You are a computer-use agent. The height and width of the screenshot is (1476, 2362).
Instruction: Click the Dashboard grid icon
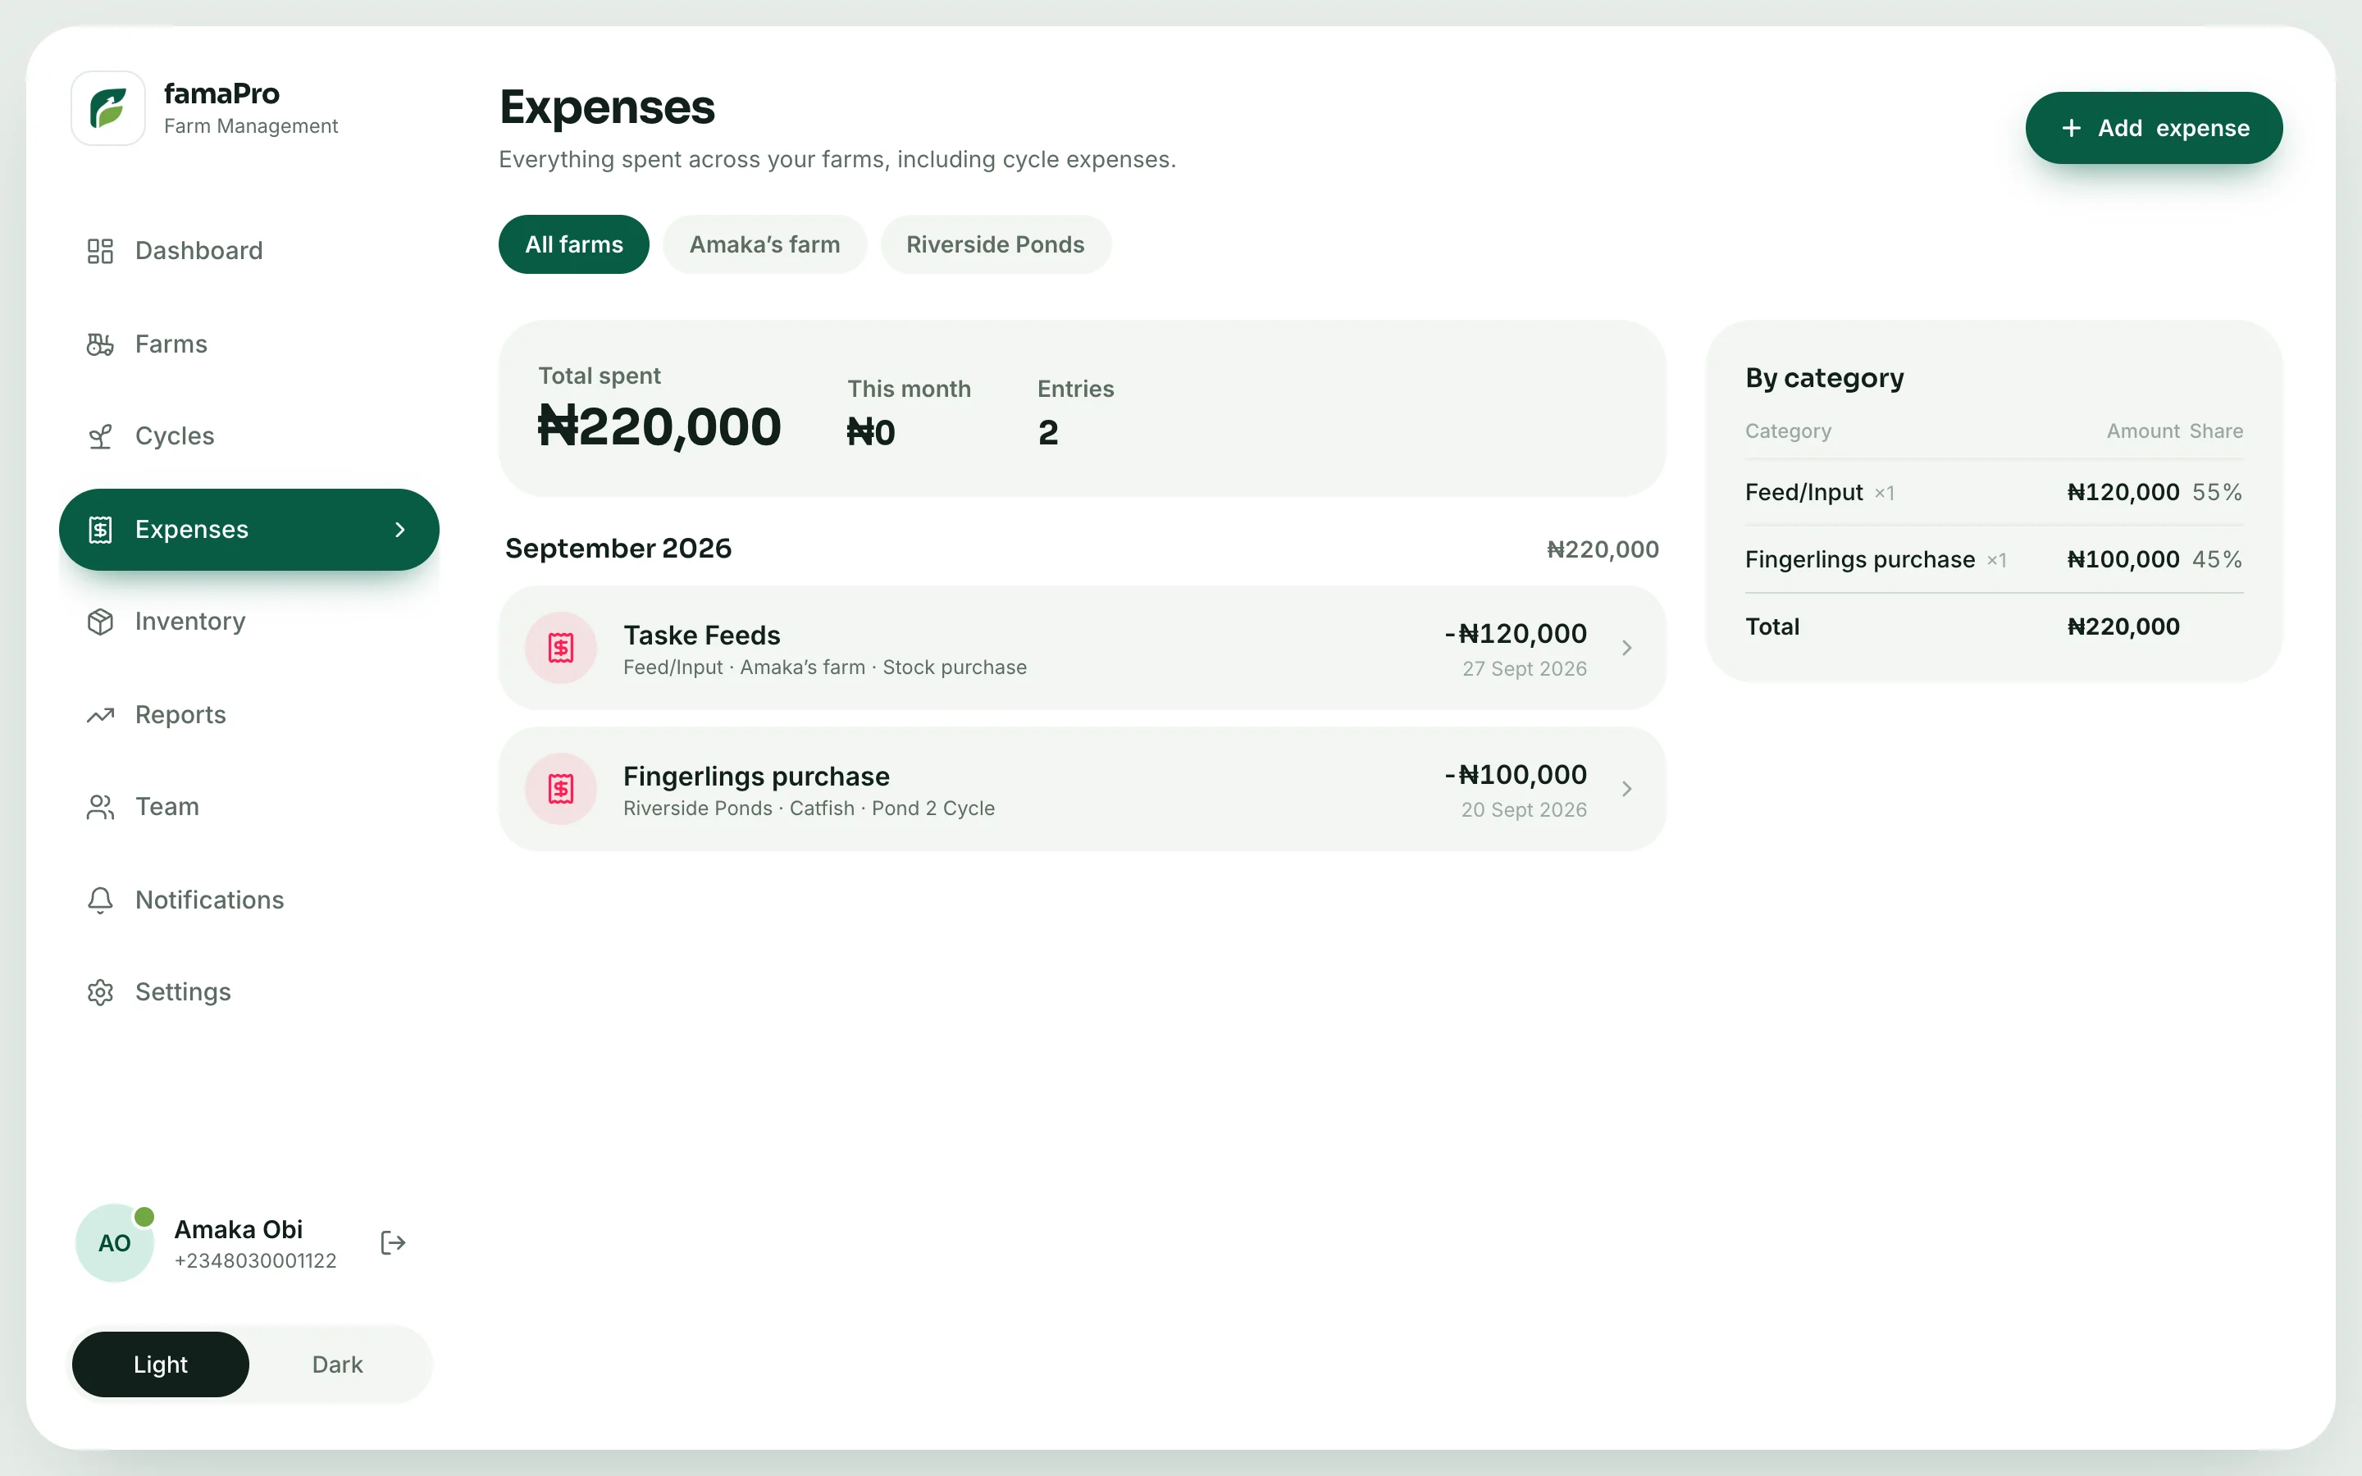pyautogui.click(x=101, y=251)
